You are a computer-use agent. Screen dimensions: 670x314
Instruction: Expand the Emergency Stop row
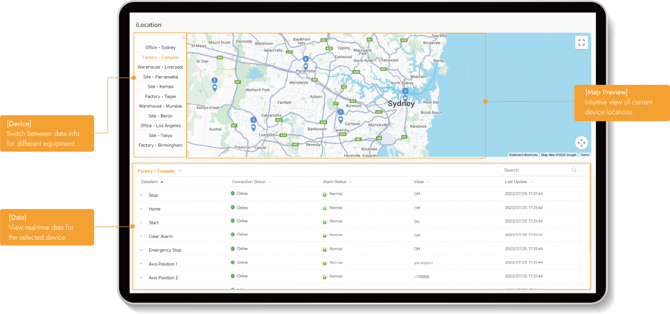(141, 250)
